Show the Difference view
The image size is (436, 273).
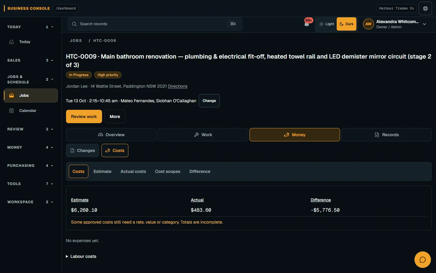click(x=200, y=171)
